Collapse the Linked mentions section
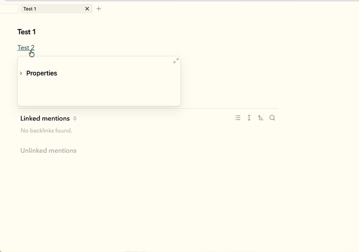359x252 pixels. 45,118
